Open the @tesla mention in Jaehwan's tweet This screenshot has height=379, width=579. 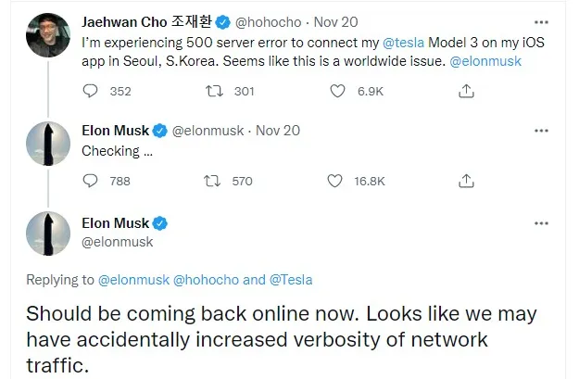tap(403, 43)
